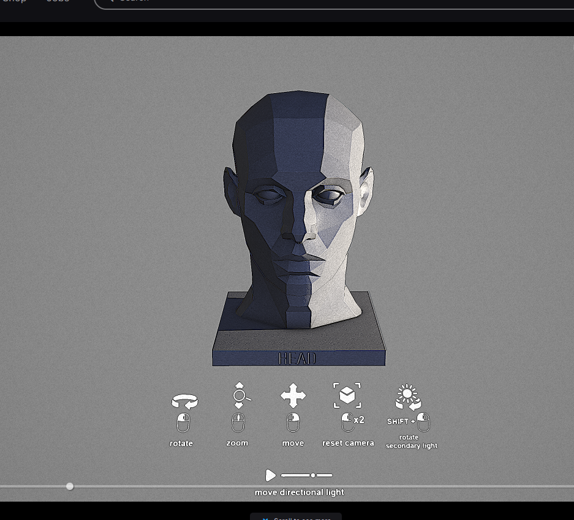
Task: Click the play triangle for directional light
Action: click(x=271, y=475)
